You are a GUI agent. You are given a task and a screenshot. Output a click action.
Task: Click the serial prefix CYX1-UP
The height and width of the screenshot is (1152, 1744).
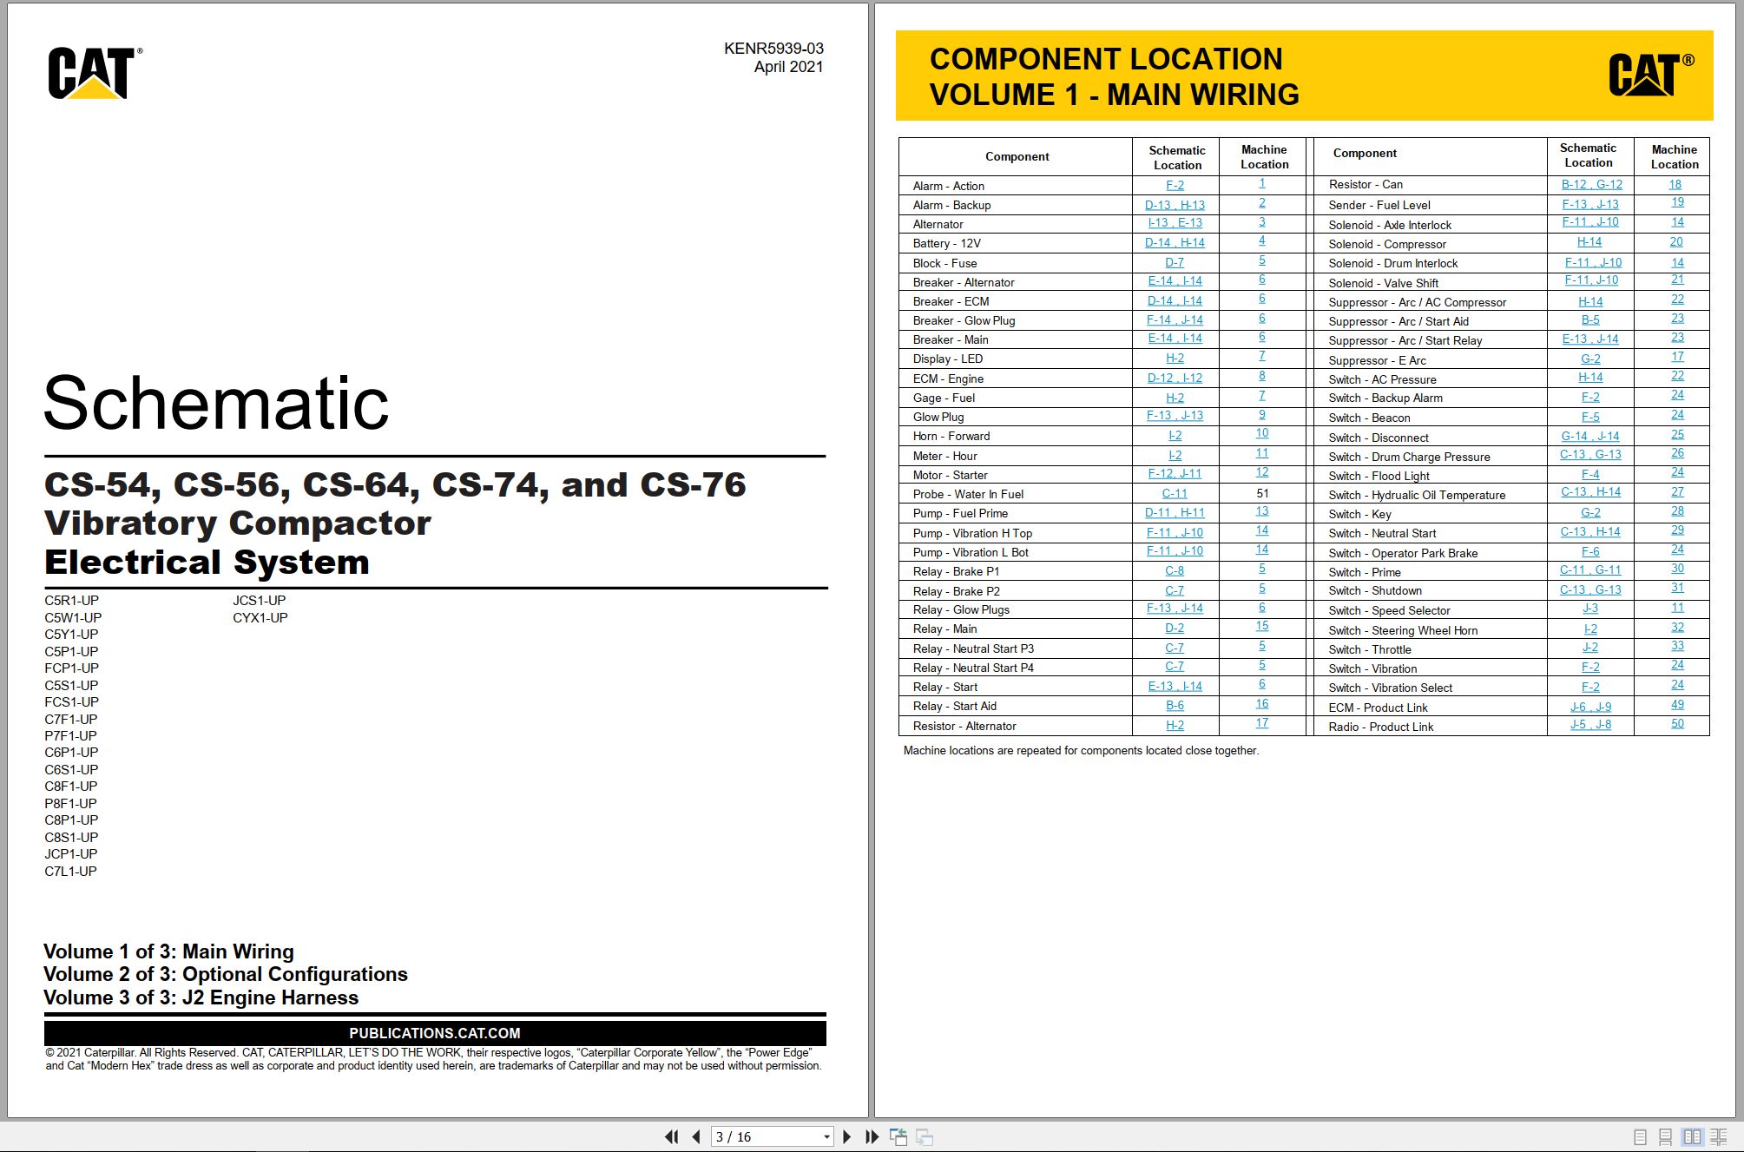click(x=260, y=618)
